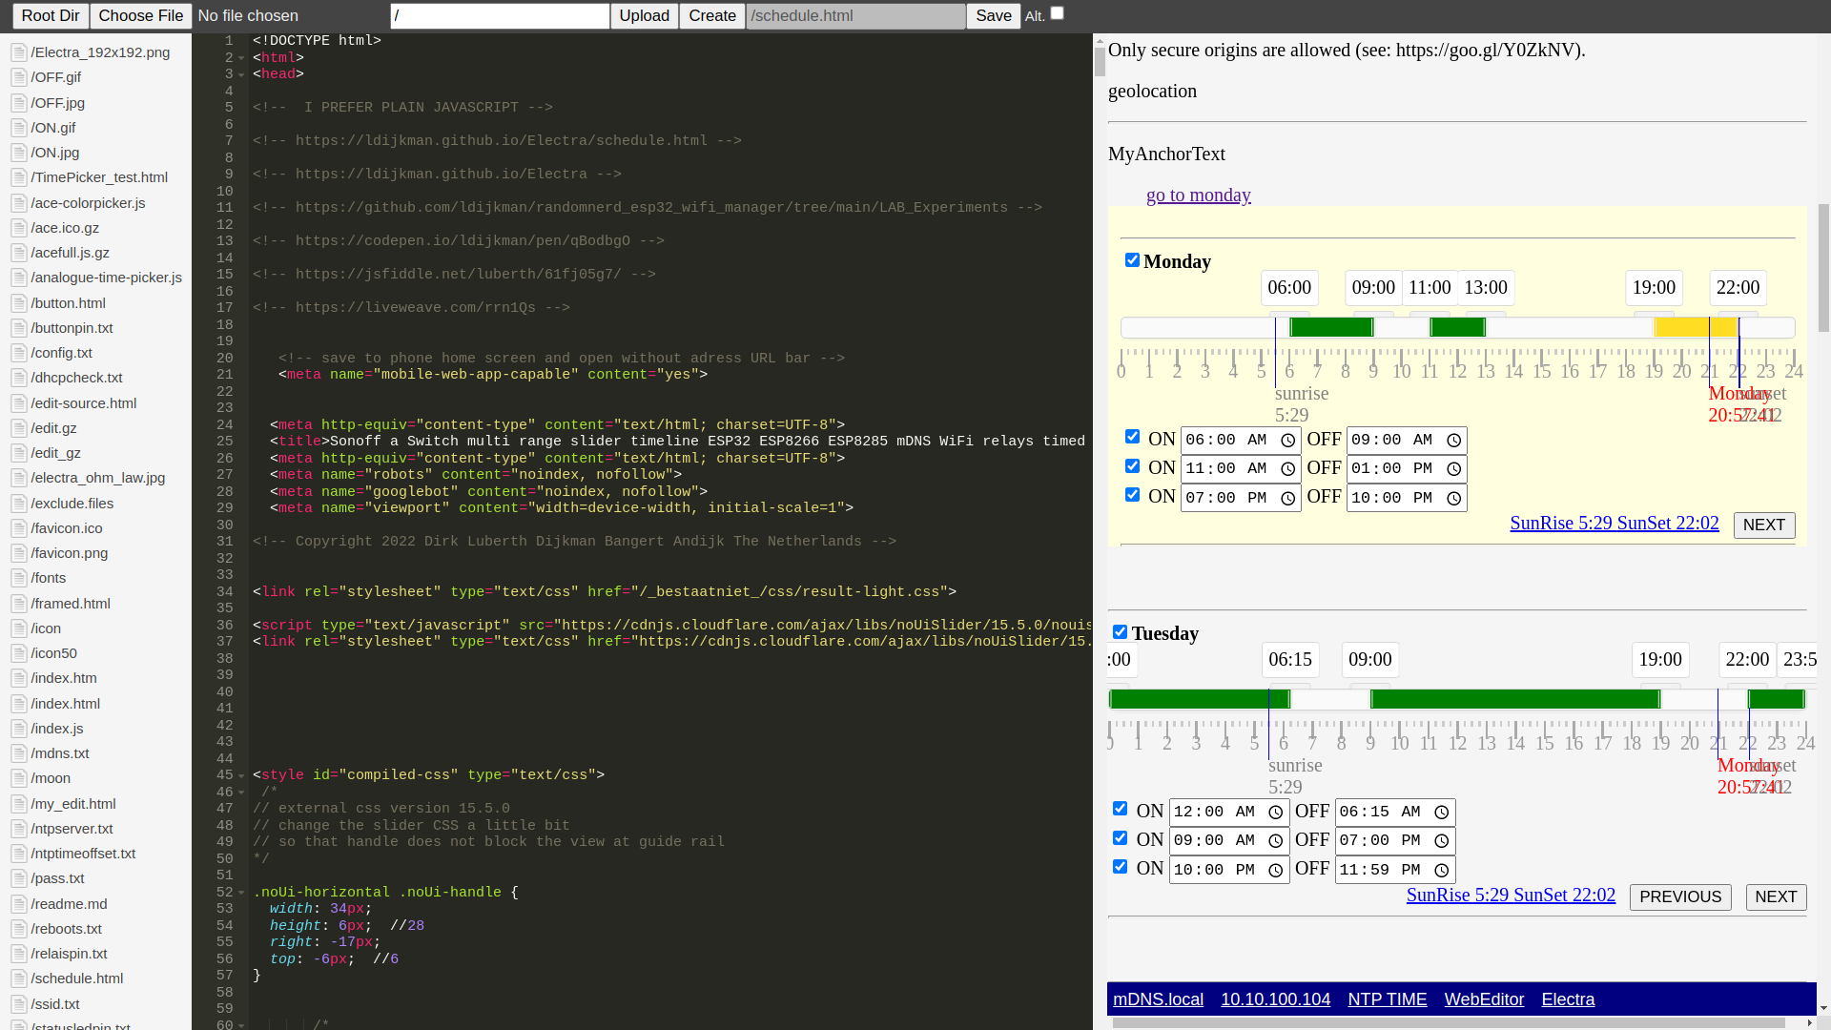
Task: Click clock icon in Tuesday 11:59 PM field
Action: 1442,871
